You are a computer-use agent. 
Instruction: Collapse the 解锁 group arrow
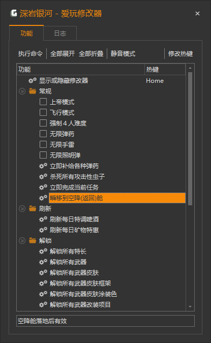[22, 241]
